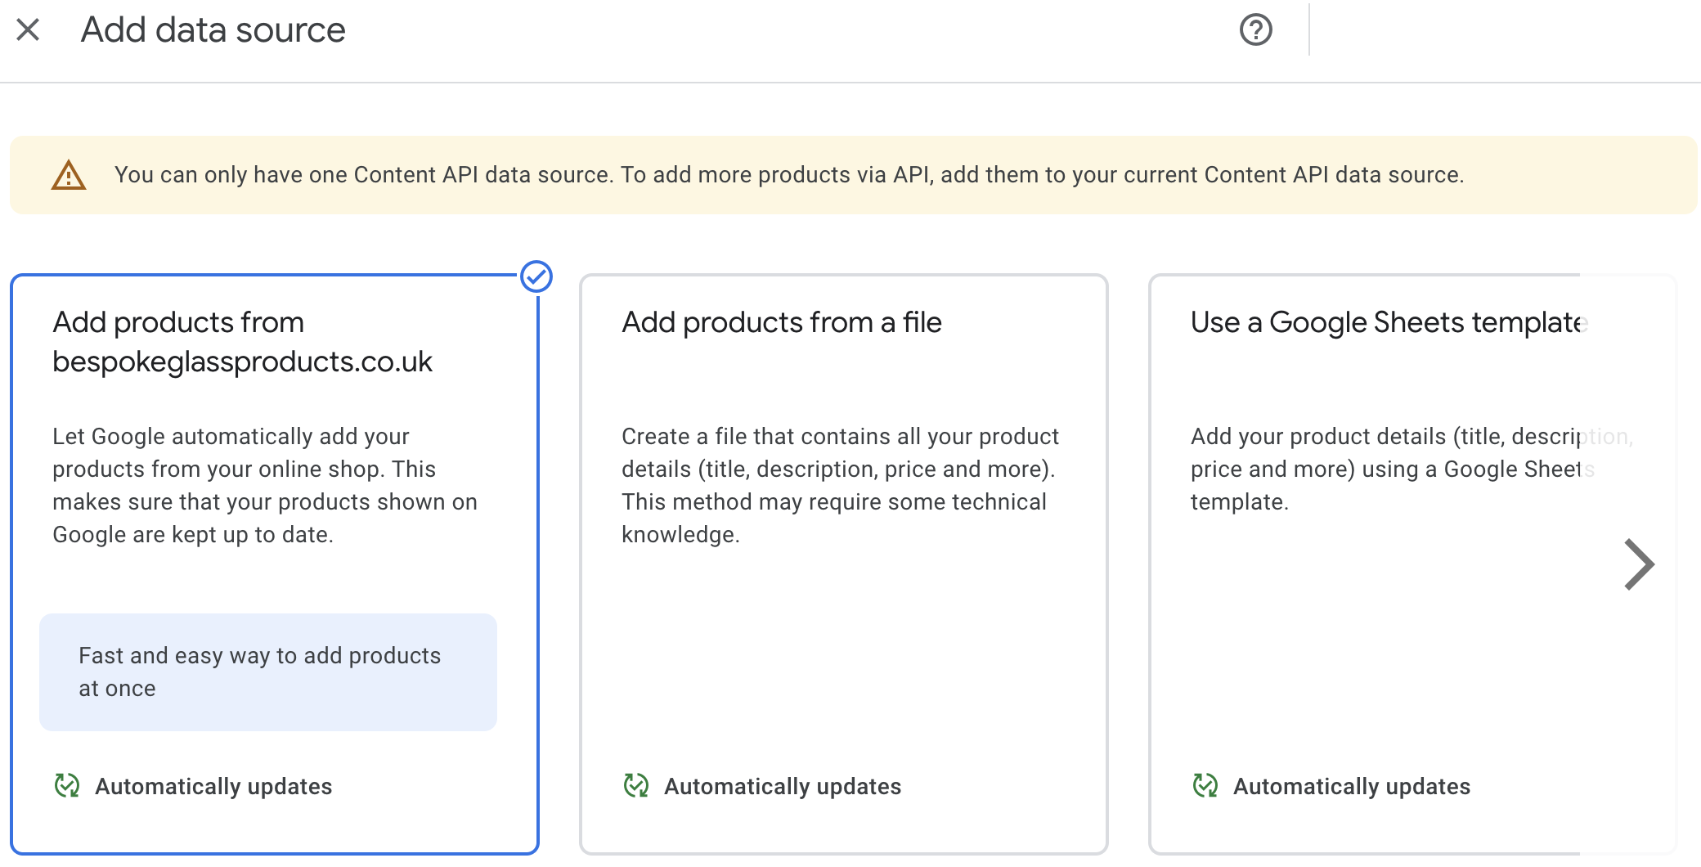The image size is (1701, 867).
Task: Select the 'Add products from a file' title
Action: [781, 322]
